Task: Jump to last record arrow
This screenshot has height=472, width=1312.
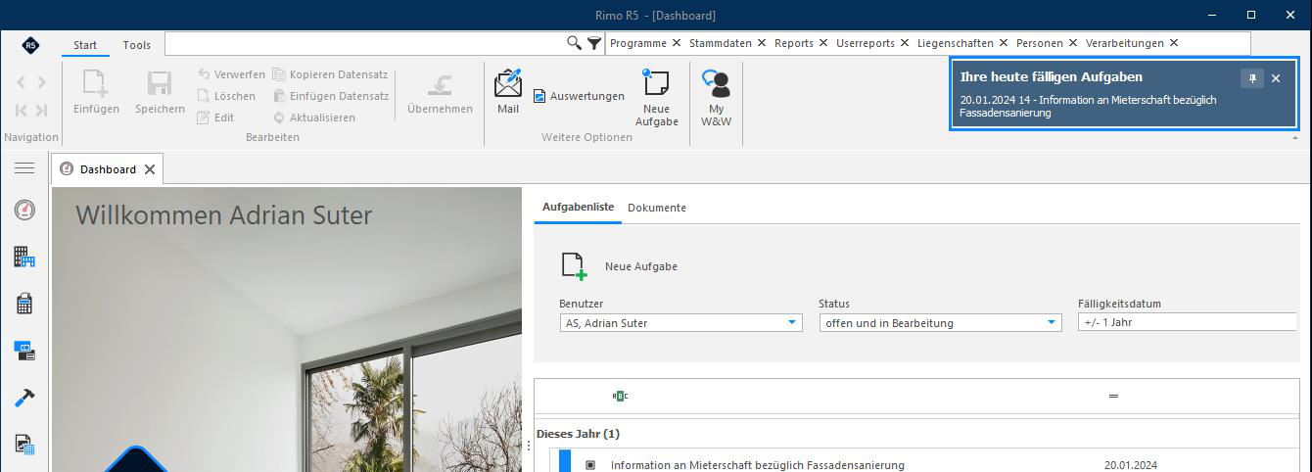Action: (x=41, y=110)
